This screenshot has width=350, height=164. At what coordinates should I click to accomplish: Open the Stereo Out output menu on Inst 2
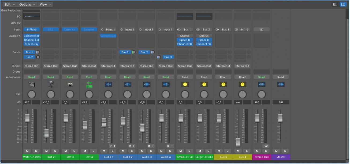click(51, 66)
